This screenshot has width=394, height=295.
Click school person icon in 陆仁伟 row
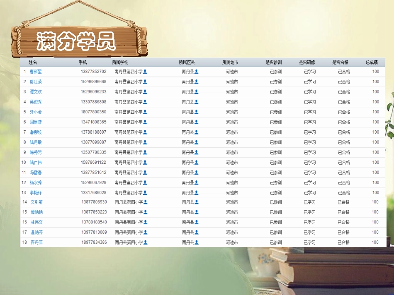(145, 163)
